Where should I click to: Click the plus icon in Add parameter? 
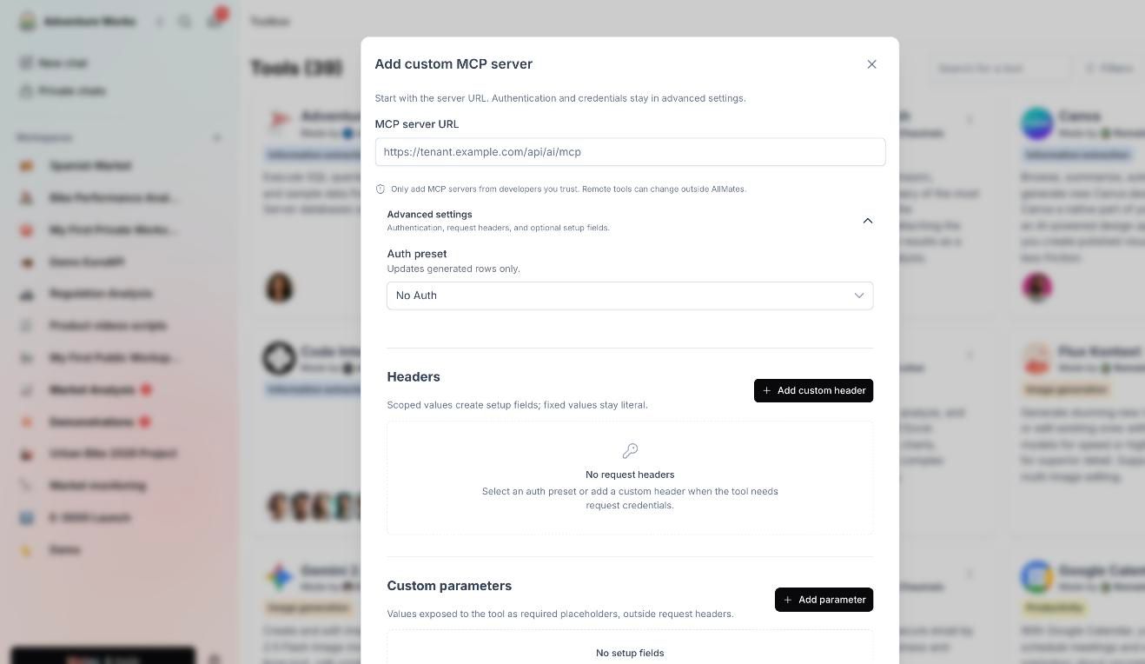click(x=787, y=600)
